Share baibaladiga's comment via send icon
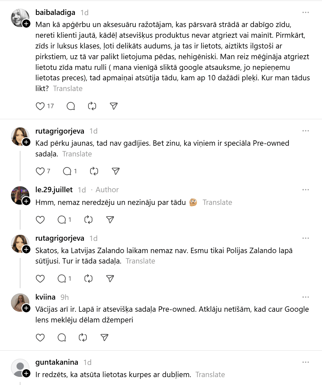The width and height of the screenshot is (322, 385). pos(114,106)
